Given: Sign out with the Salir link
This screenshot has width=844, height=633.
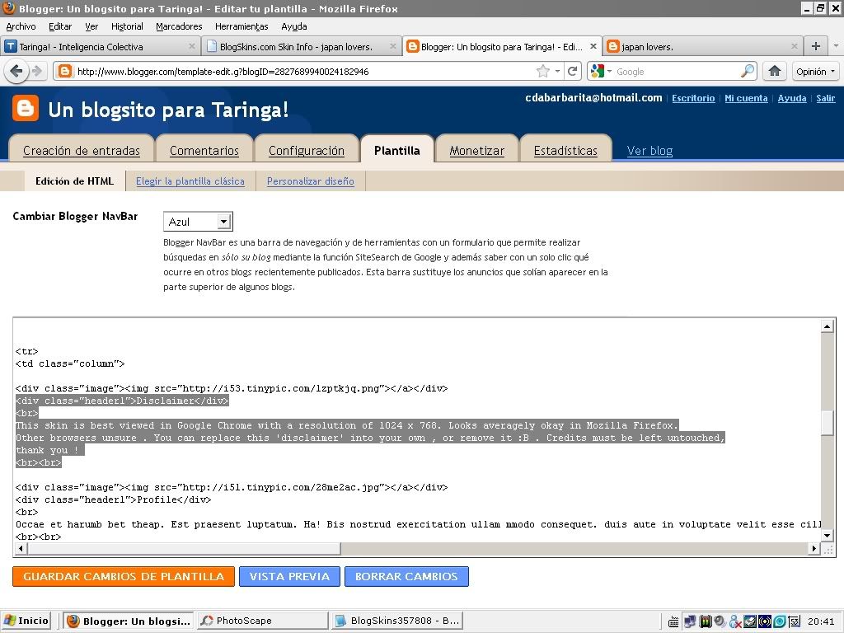Looking at the screenshot, I should (x=825, y=98).
